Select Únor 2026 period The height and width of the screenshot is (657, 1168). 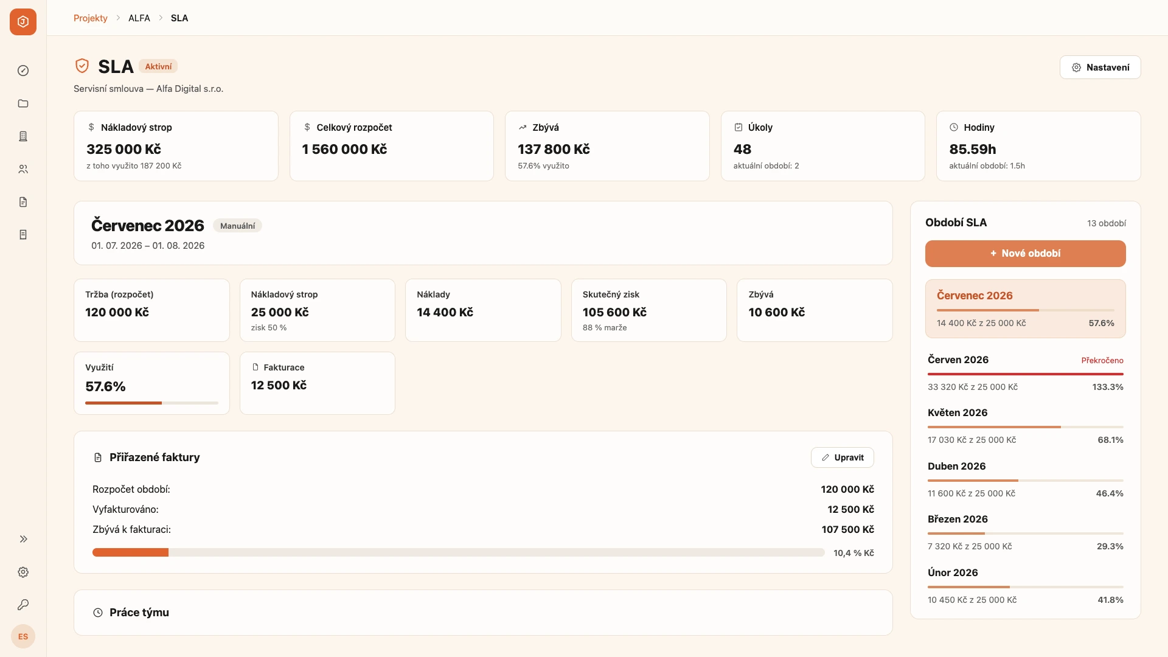[1025, 586]
